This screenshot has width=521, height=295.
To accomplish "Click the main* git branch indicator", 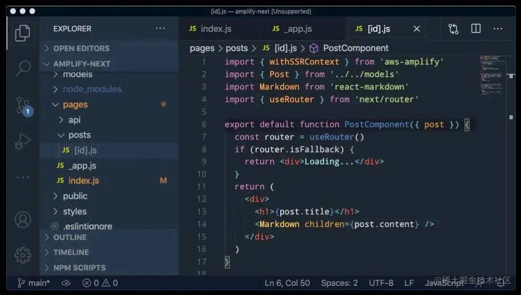I will [x=34, y=283].
